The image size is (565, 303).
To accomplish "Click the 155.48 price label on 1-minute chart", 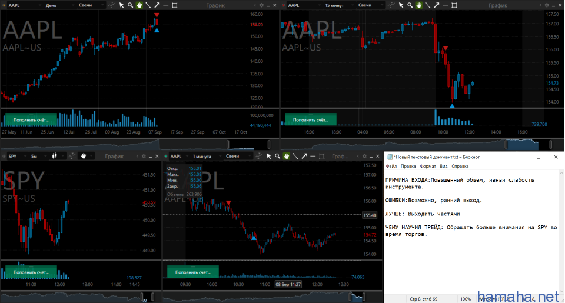I will pyautogui.click(x=370, y=215).
